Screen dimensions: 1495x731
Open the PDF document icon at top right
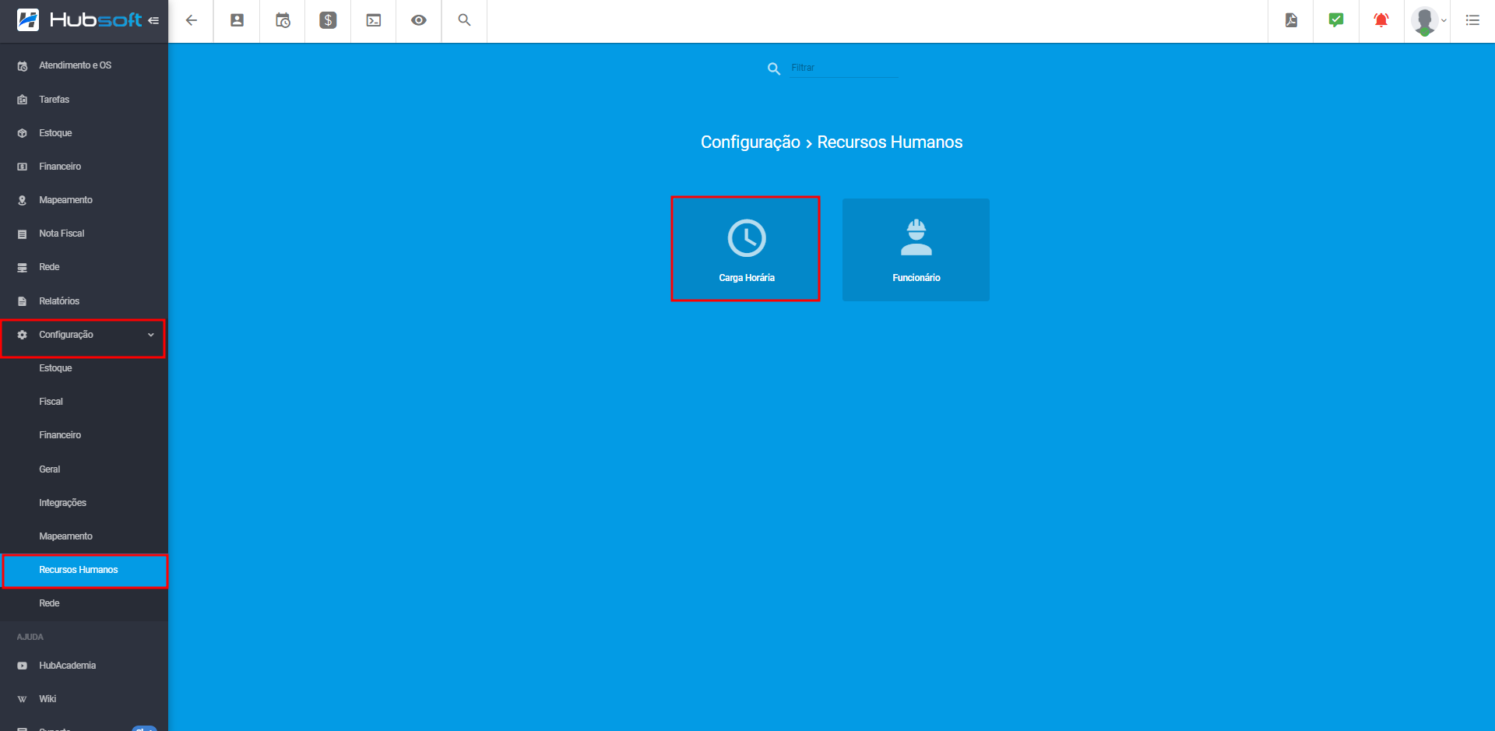[x=1291, y=20]
